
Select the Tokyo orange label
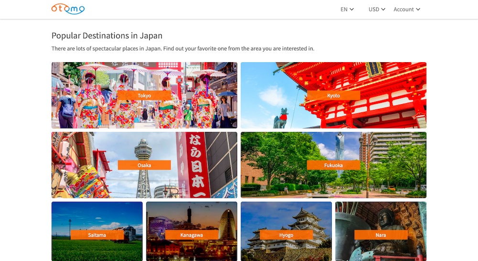144,96
